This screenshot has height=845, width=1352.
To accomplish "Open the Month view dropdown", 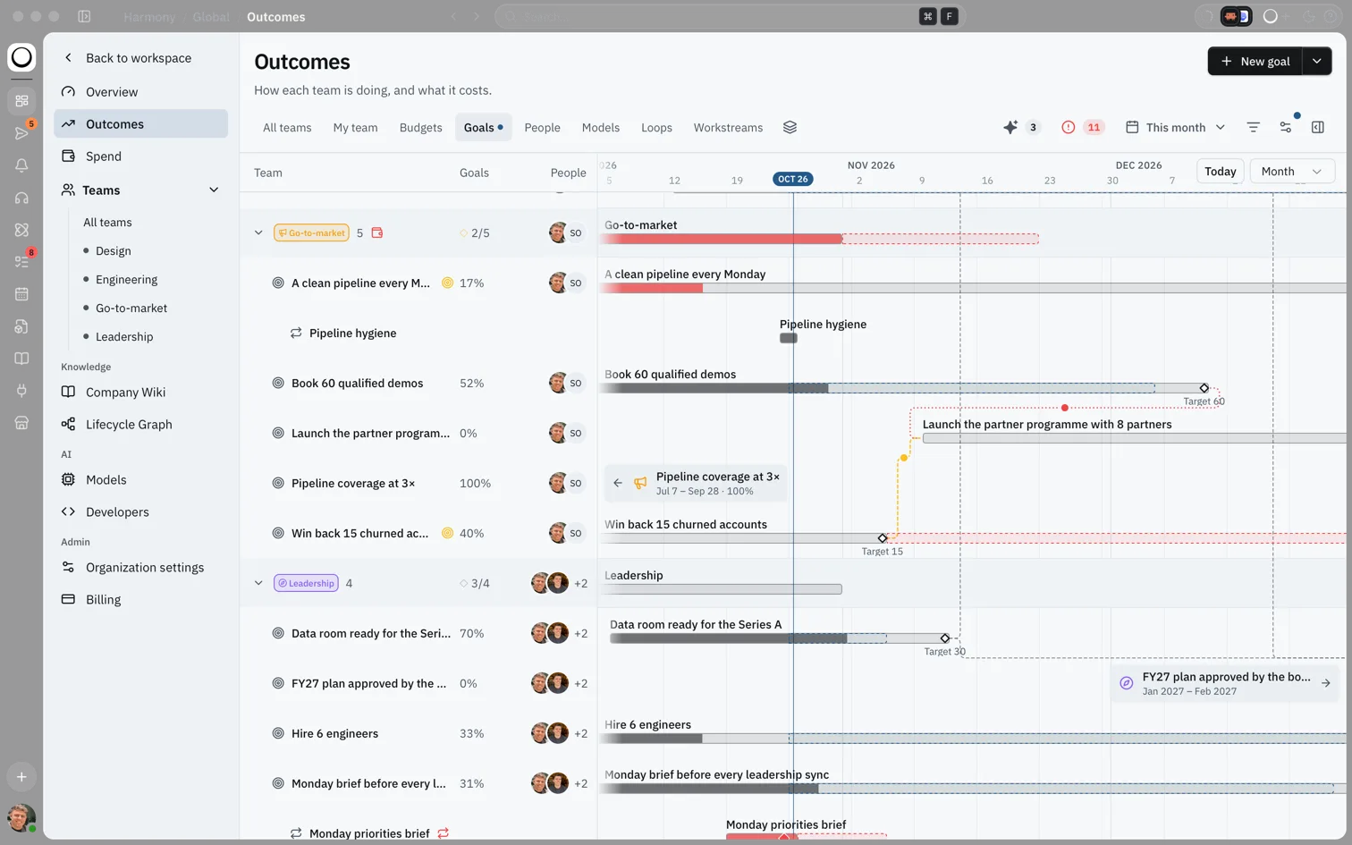I will pos(1292,171).
